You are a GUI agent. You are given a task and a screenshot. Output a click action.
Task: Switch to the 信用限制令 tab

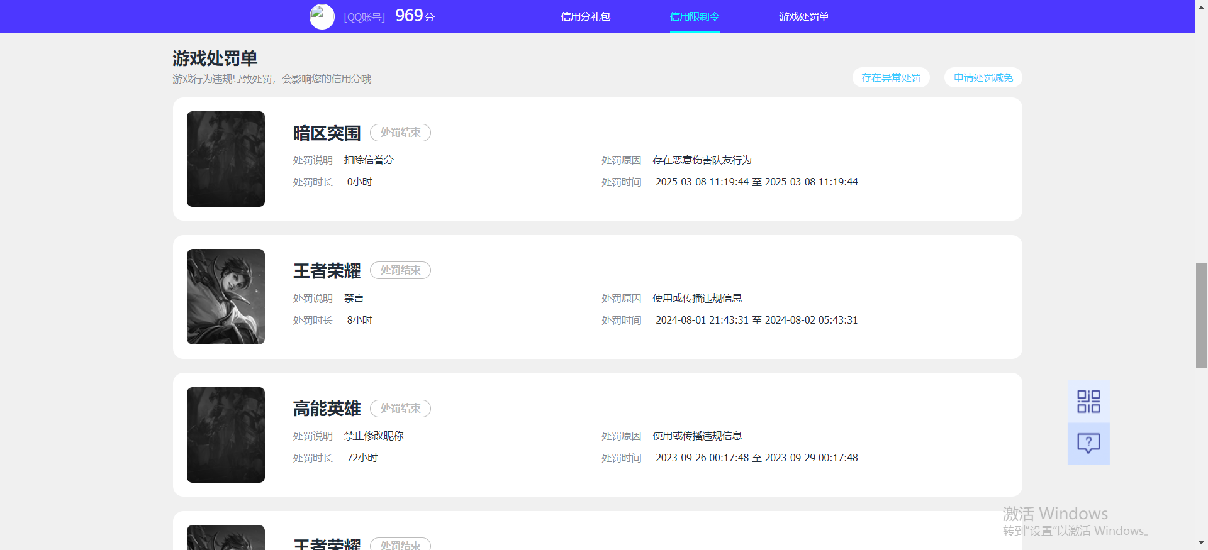click(x=695, y=17)
